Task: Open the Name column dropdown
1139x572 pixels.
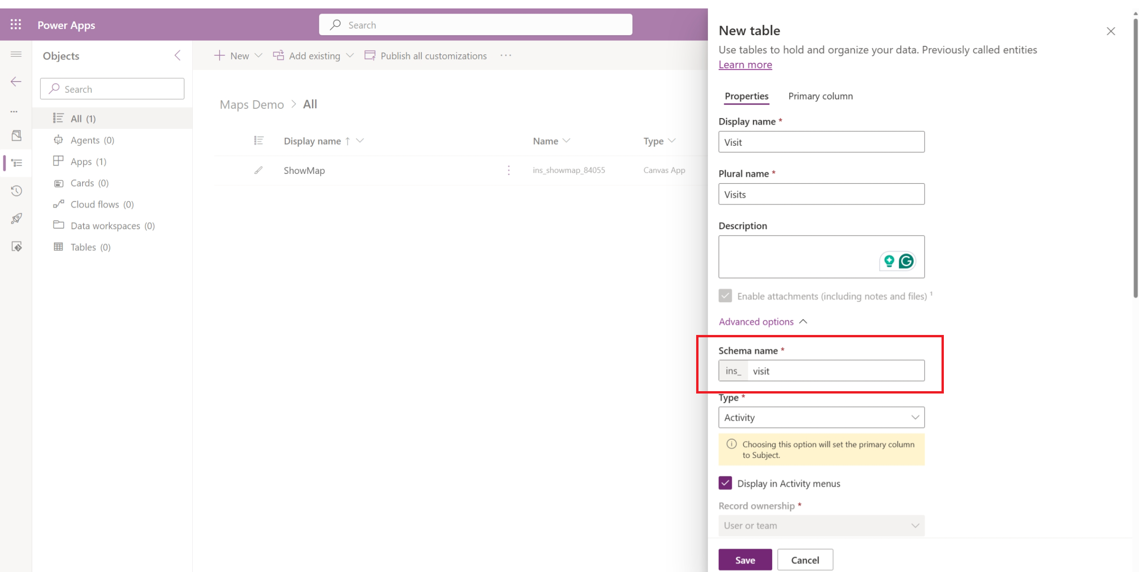Action: (566, 141)
